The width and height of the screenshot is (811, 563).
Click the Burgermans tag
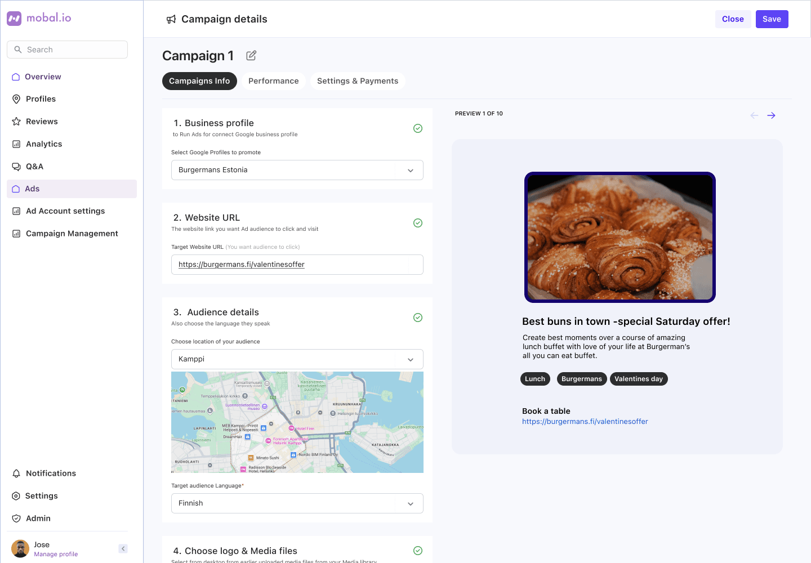582,379
